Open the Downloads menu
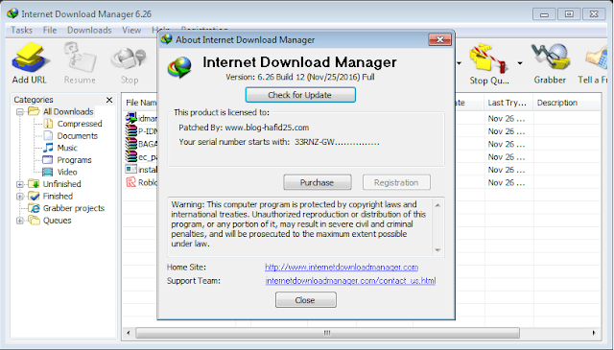Viewport: 614px width, 350px height. (89, 30)
